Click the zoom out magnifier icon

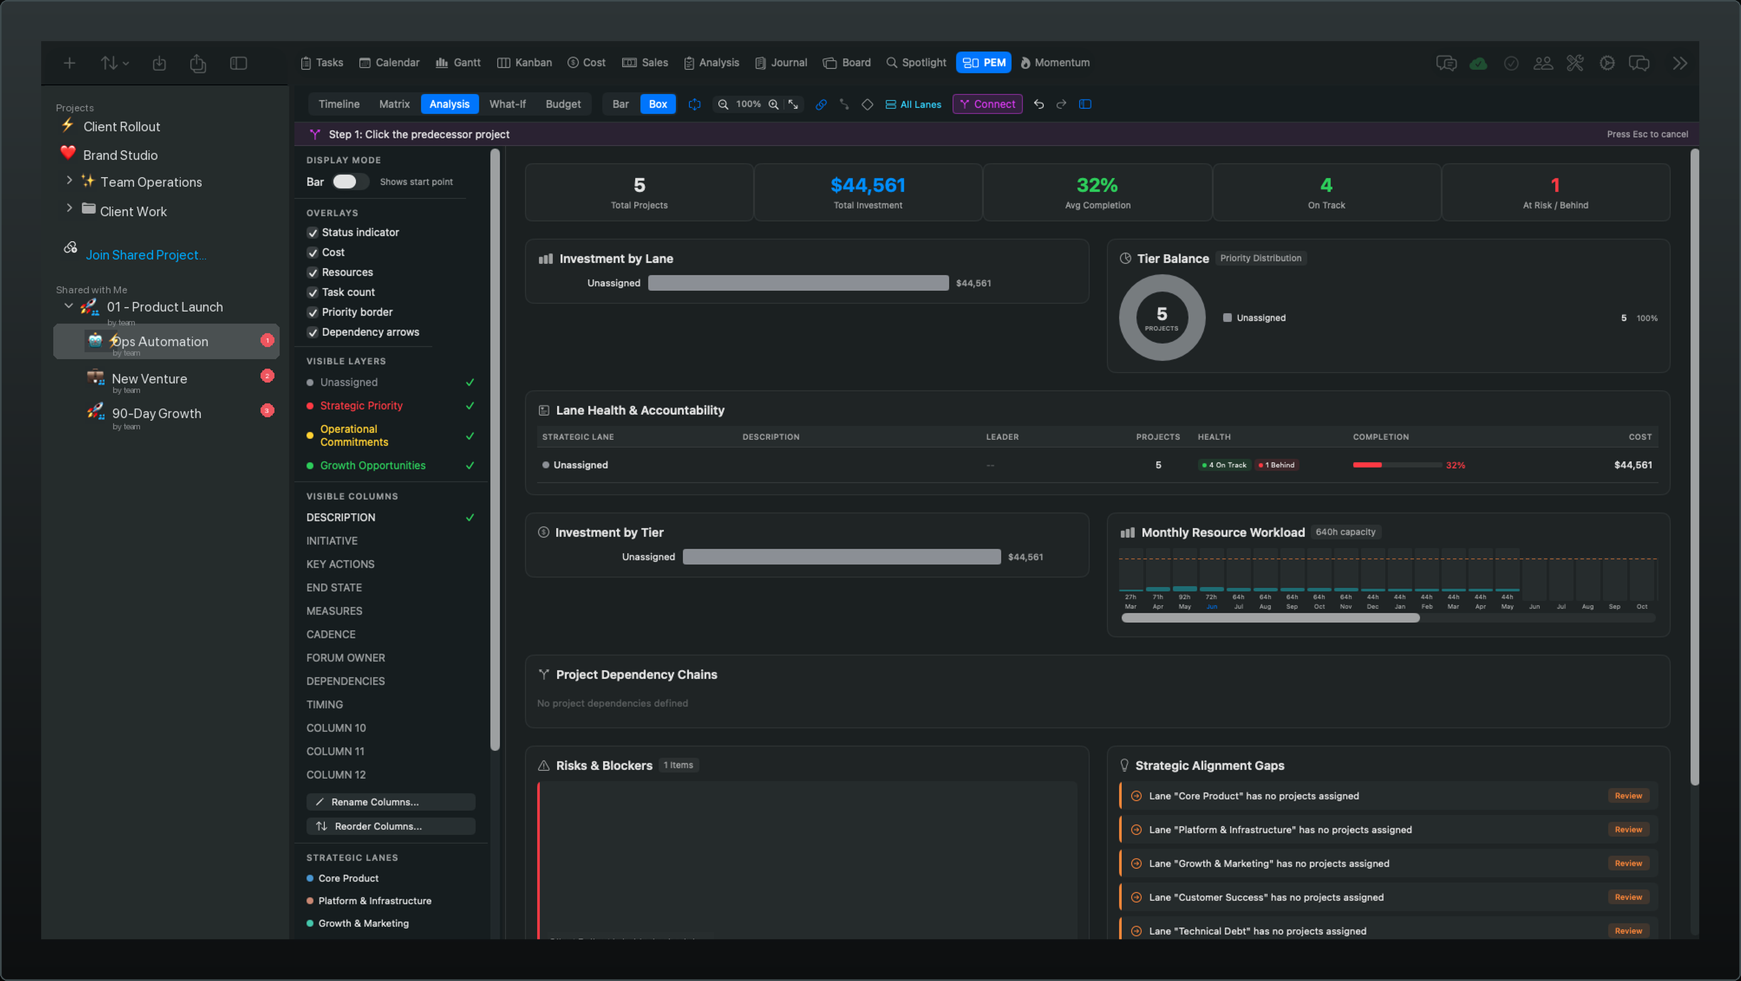tap(723, 104)
